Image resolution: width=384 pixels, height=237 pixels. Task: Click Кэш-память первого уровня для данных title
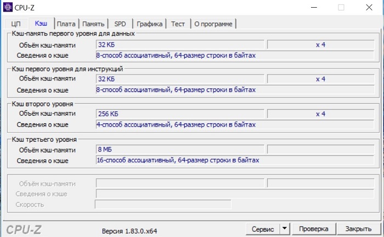[x=73, y=33]
